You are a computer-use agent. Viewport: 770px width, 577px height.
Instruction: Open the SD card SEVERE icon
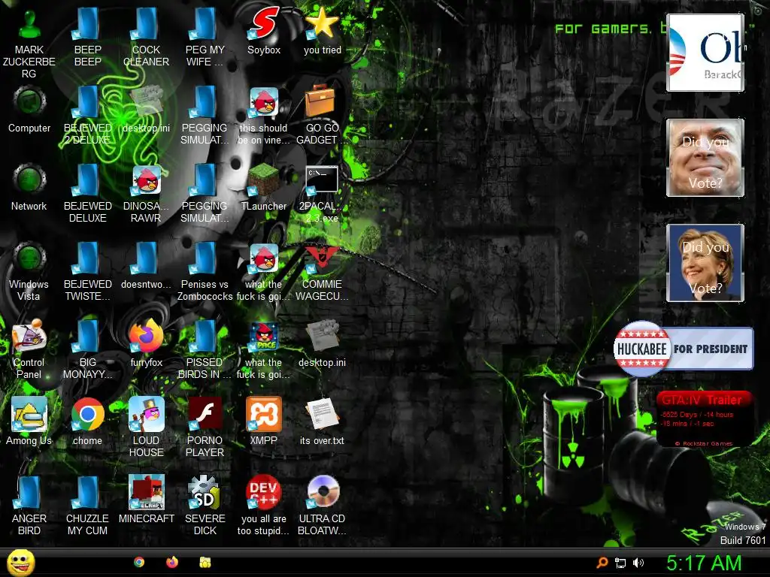(x=205, y=491)
